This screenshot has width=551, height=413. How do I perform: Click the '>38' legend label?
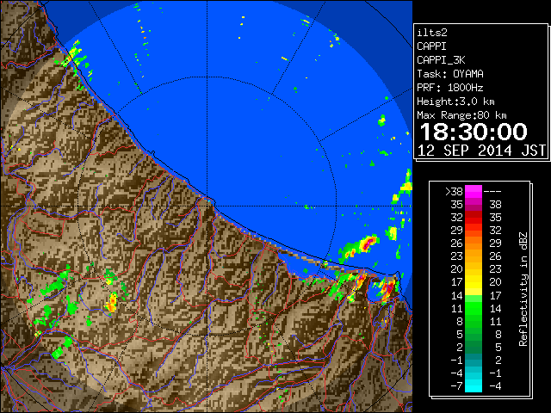click(x=454, y=192)
